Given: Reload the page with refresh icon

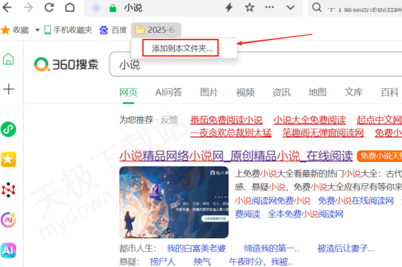Looking at the screenshot, I should tap(49, 7).
